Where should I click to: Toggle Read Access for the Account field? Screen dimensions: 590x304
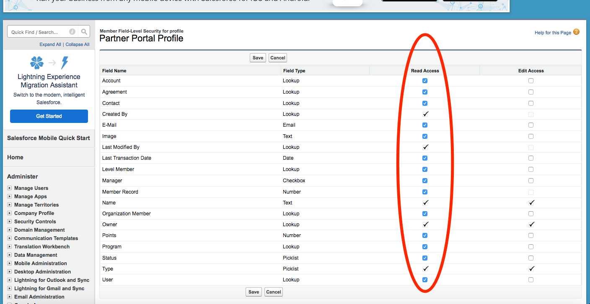click(x=425, y=81)
